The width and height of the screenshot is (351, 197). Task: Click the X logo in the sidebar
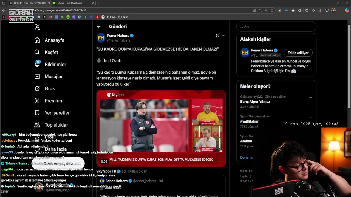coord(37,27)
